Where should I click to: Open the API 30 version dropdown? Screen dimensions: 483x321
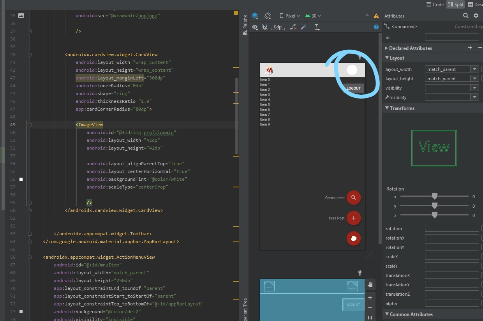tap(313, 16)
